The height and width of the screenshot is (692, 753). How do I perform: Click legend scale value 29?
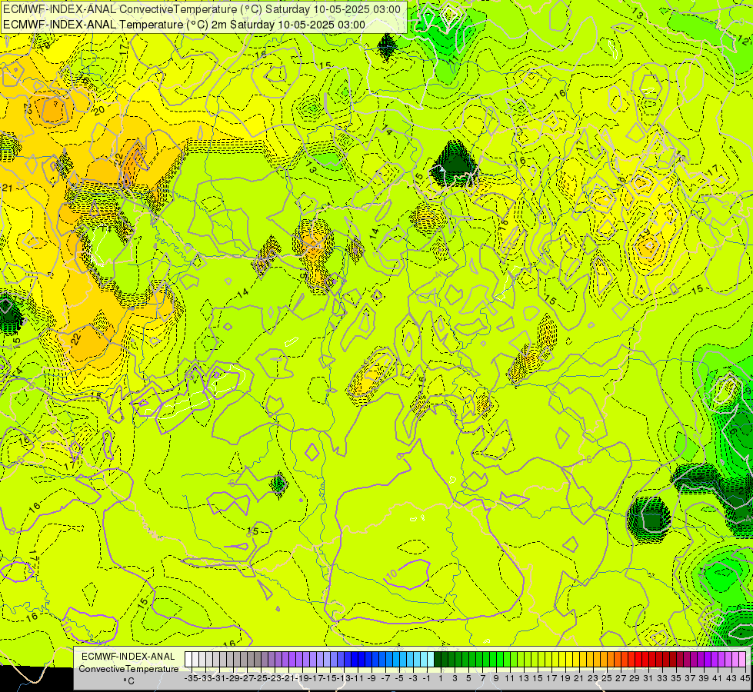pos(635,679)
